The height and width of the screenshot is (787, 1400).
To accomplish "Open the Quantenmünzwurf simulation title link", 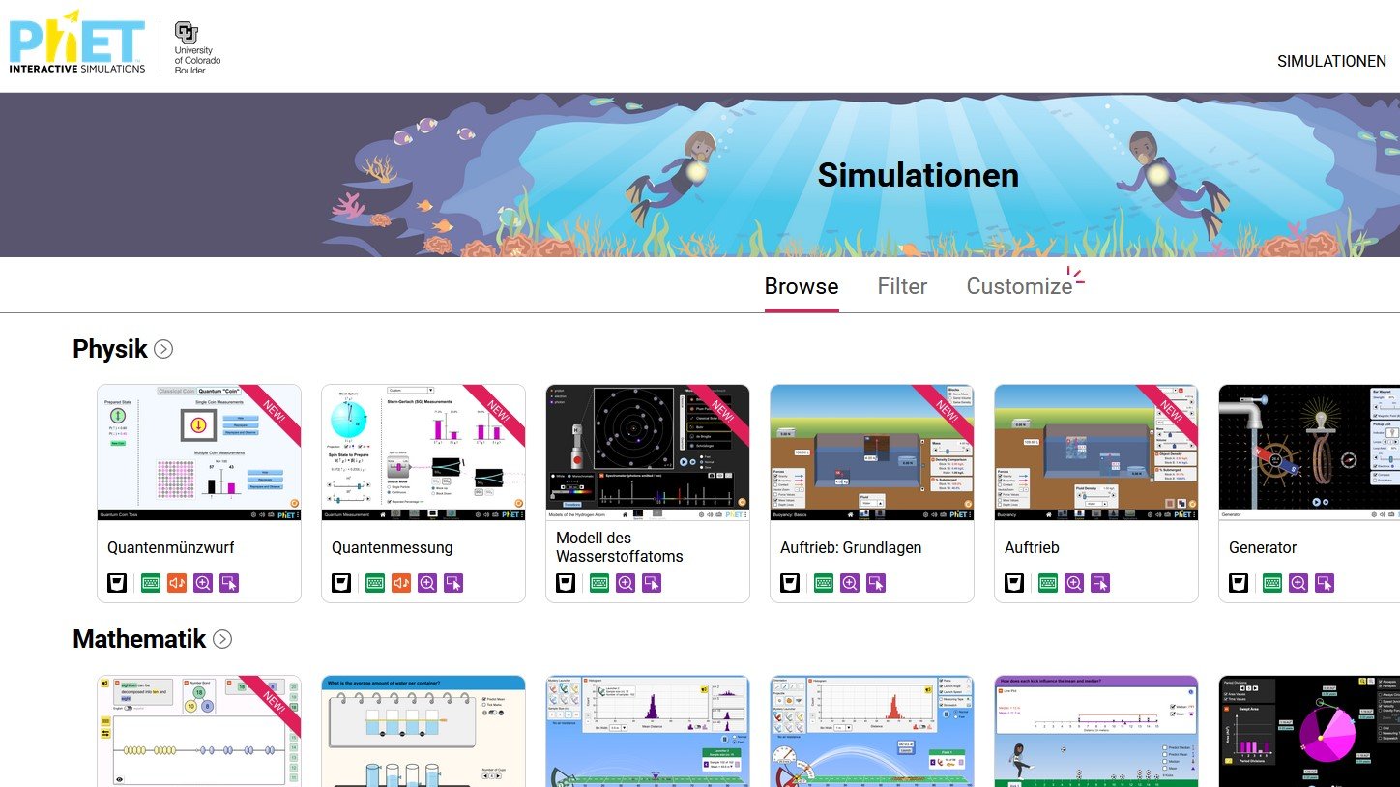I will pyautogui.click(x=171, y=547).
